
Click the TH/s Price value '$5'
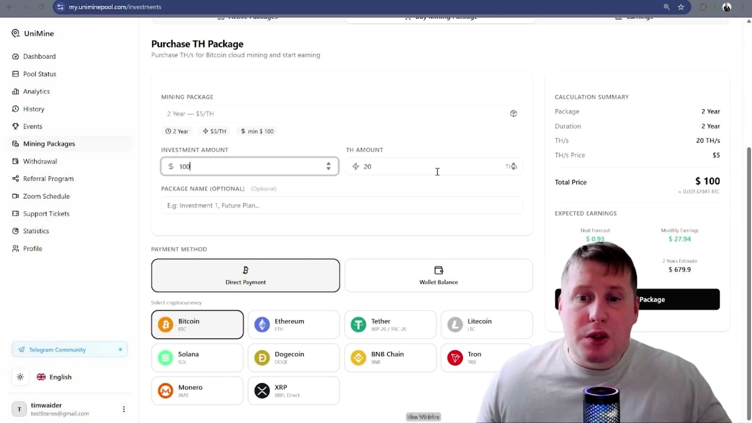click(x=716, y=155)
